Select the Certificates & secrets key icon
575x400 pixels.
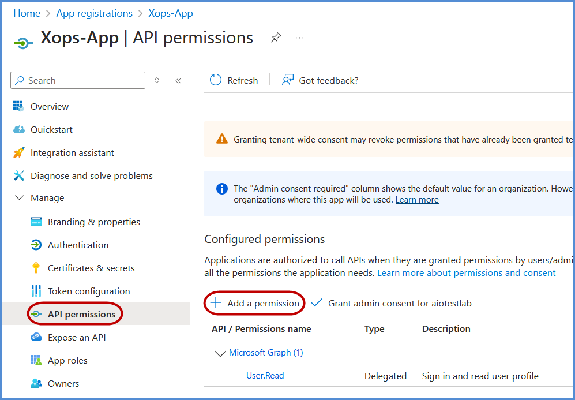(x=36, y=268)
